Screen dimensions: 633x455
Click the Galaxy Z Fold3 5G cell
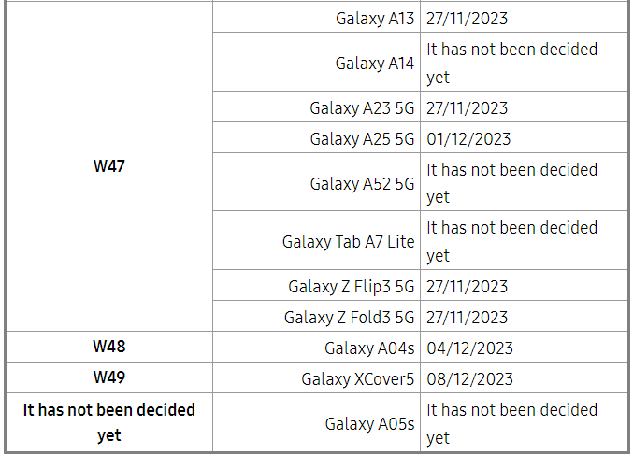tap(316, 316)
